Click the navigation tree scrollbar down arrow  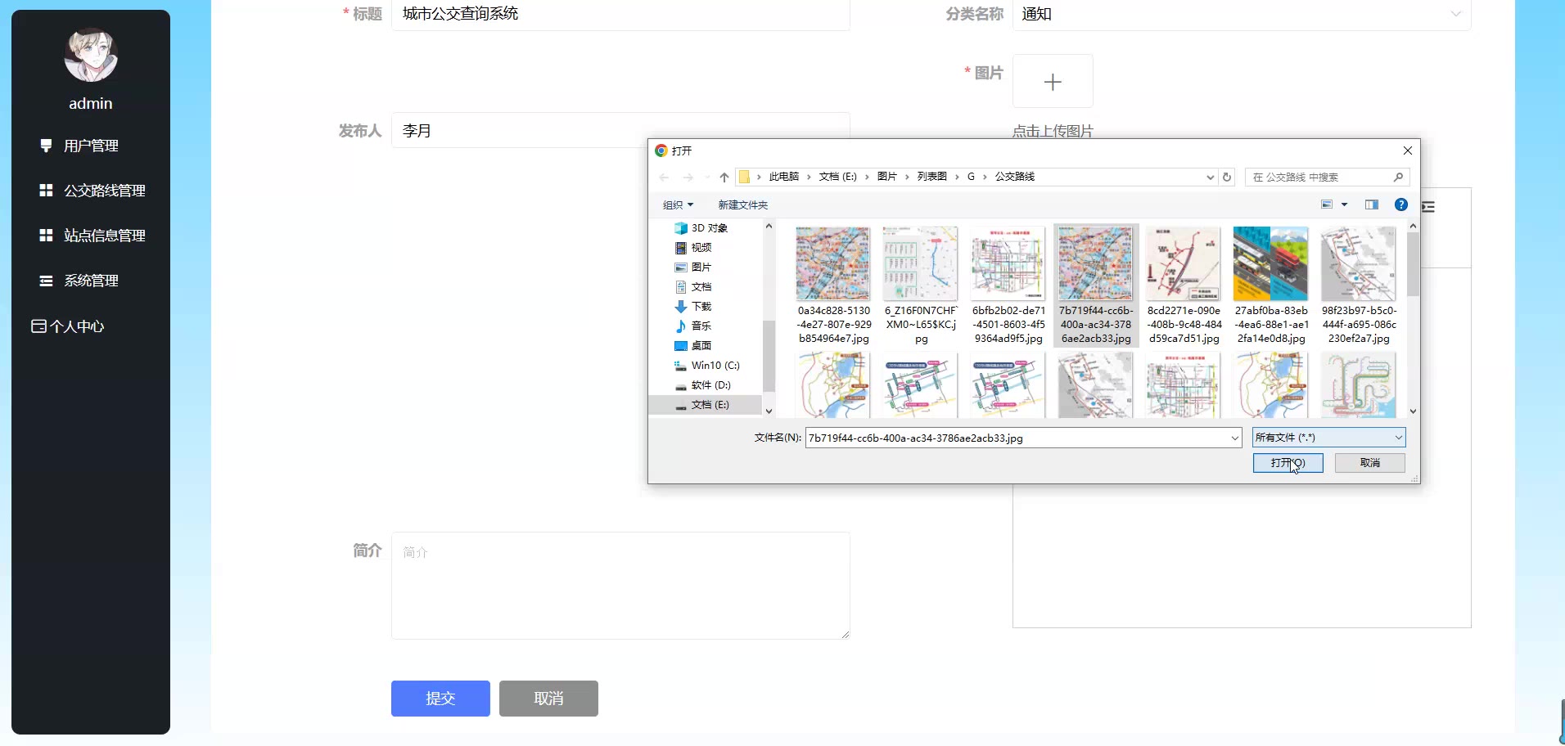(x=769, y=411)
